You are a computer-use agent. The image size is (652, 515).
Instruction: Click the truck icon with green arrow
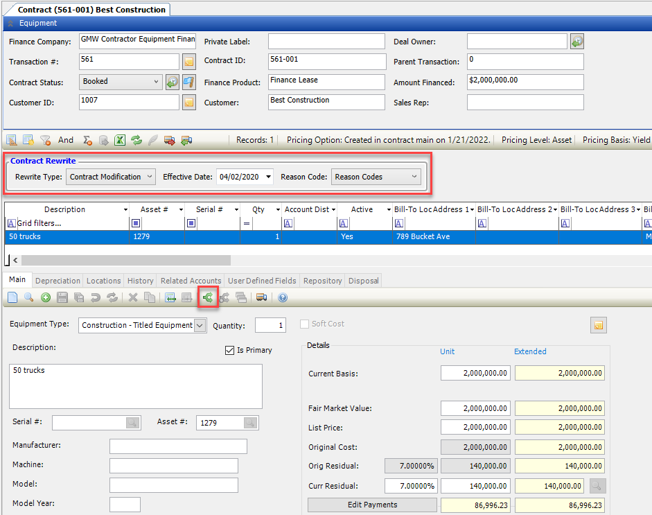coord(186,140)
